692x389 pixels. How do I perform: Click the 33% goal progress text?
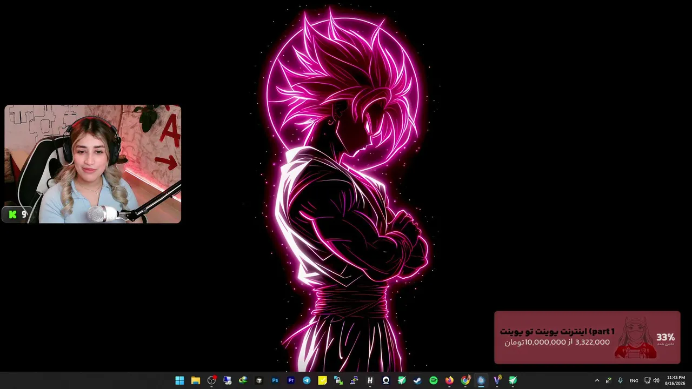(666, 337)
